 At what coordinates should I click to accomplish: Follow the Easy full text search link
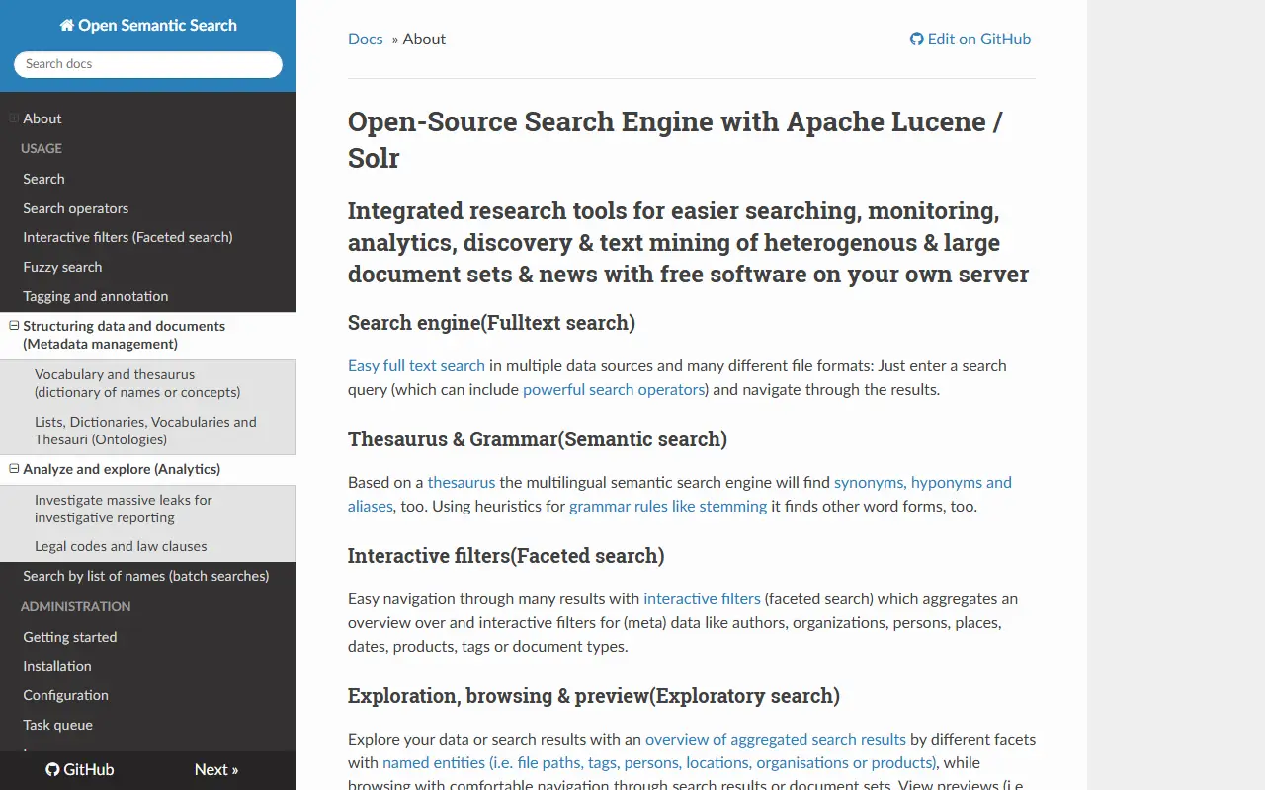click(416, 365)
